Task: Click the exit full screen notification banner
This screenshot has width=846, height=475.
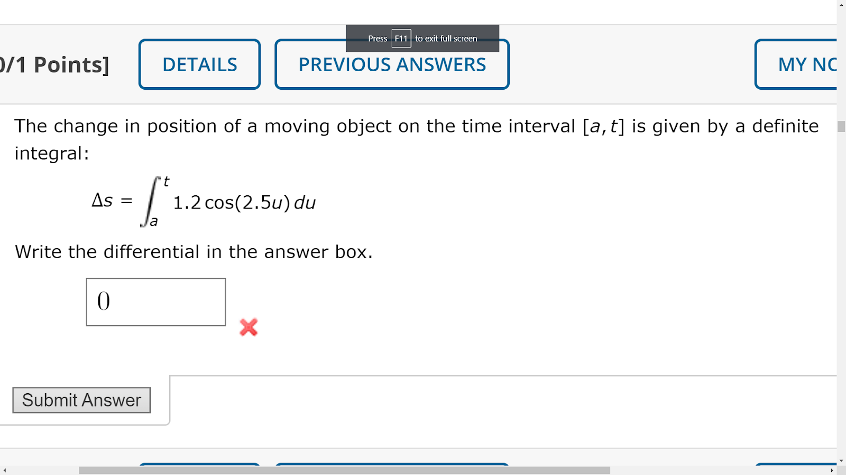Action: click(x=422, y=38)
